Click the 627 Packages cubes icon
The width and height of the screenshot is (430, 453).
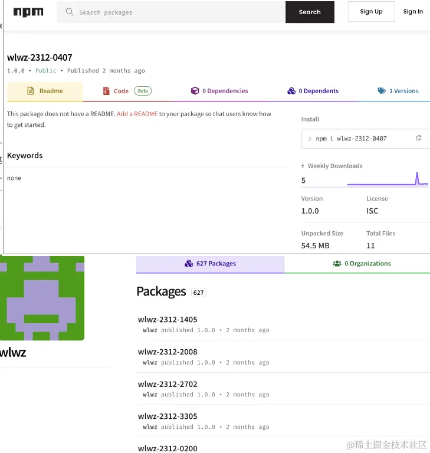tap(189, 264)
